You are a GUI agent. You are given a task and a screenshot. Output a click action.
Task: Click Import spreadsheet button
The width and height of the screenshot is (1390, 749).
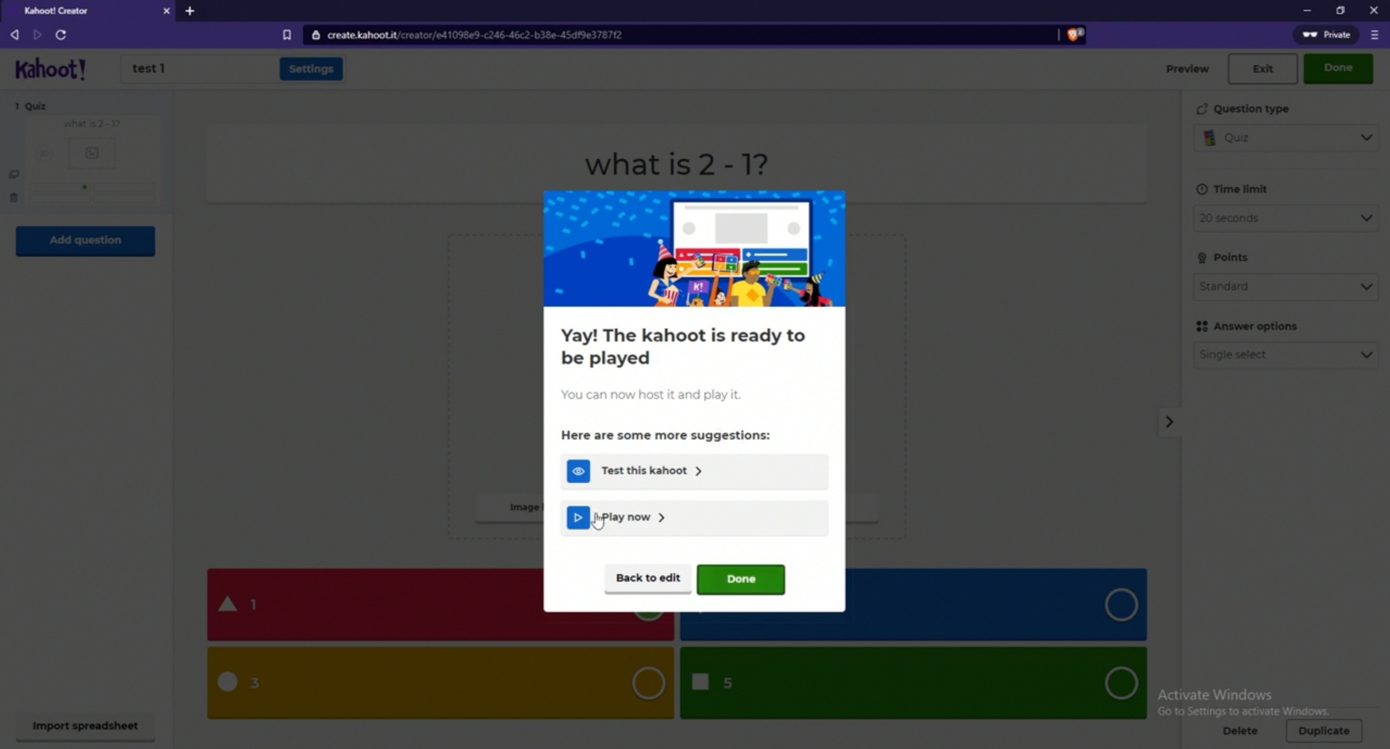(x=85, y=726)
